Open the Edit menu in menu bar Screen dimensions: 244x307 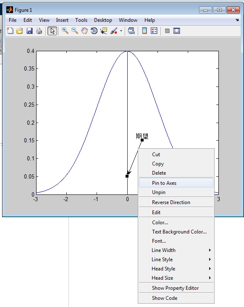coord(28,20)
